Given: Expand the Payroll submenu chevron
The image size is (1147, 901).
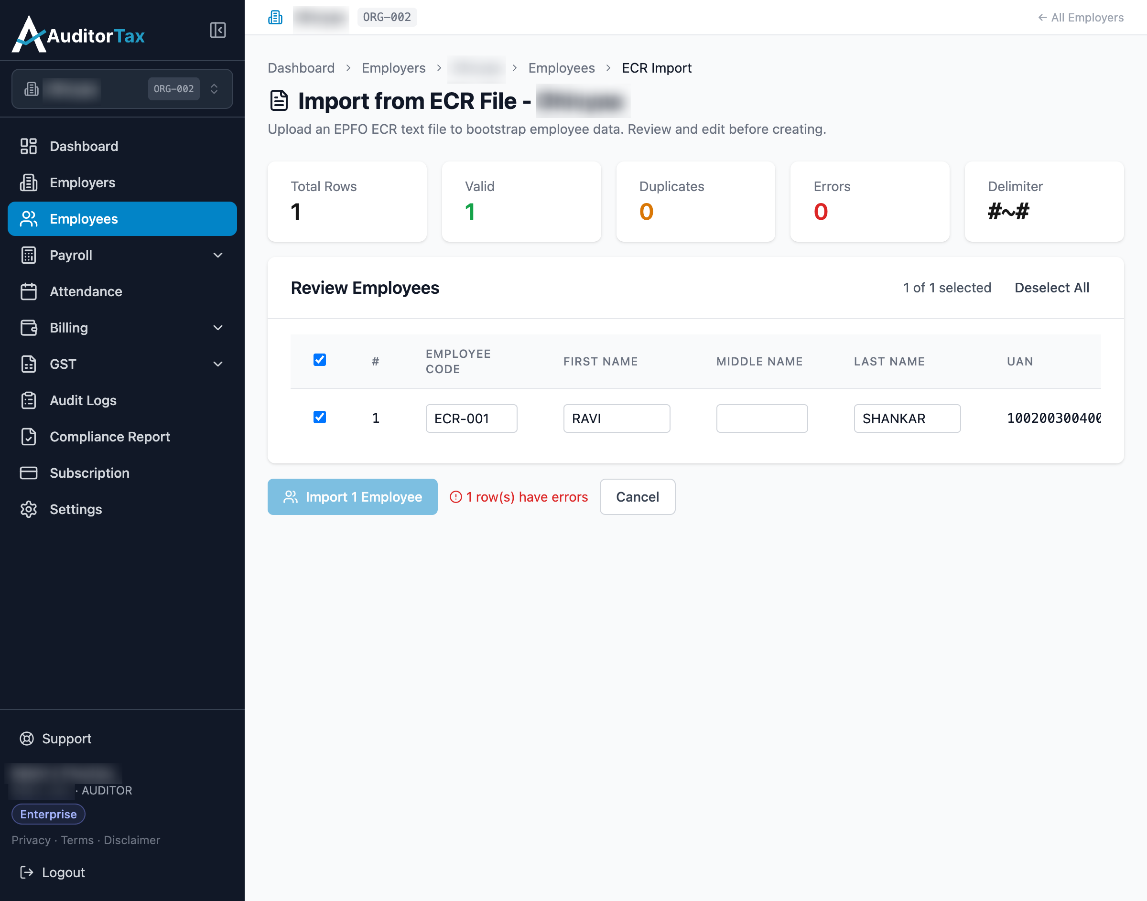Looking at the screenshot, I should (218, 255).
